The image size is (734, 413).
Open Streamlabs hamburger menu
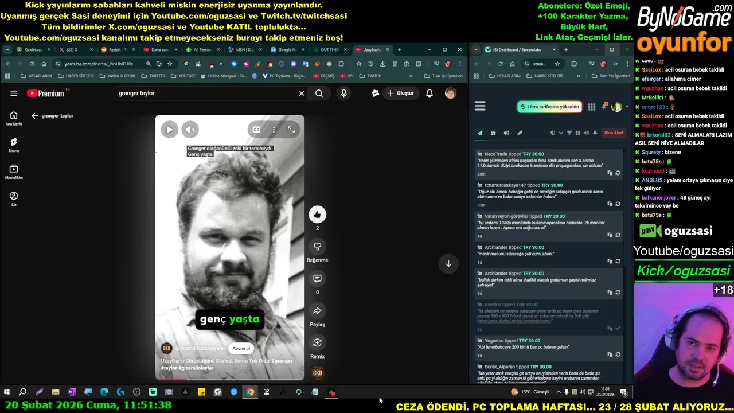point(480,106)
